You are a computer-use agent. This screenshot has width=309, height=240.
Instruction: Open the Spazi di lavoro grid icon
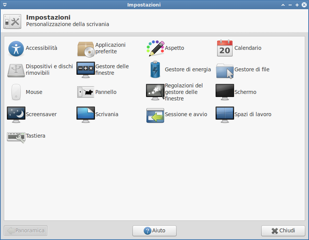(x=225, y=115)
